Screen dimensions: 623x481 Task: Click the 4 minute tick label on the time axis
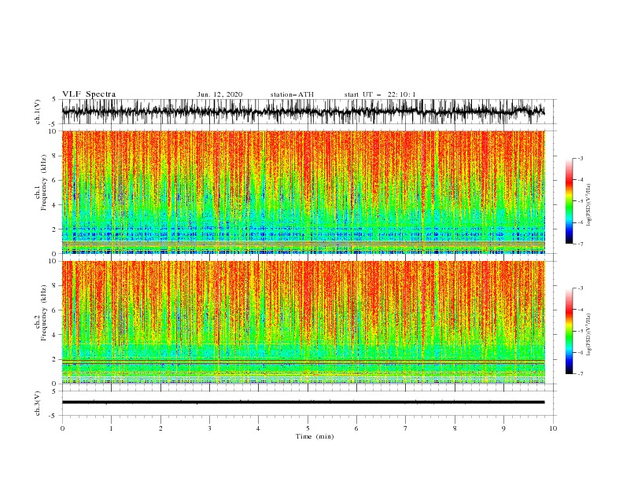pyautogui.click(x=258, y=428)
